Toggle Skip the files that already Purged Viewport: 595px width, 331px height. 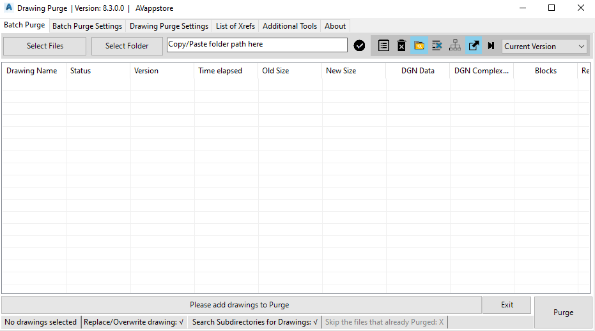click(x=384, y=322)
